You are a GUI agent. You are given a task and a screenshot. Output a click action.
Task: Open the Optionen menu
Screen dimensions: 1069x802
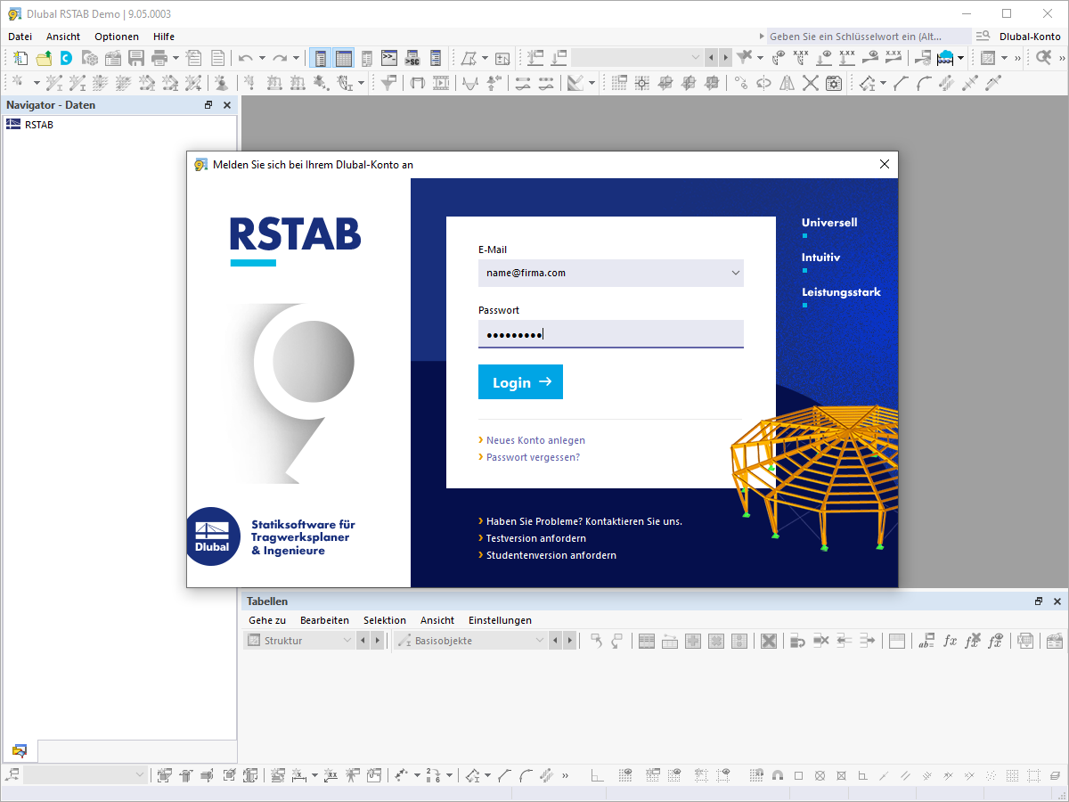point(117,37)
